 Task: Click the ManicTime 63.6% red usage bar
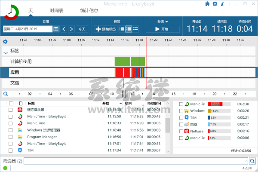click(x=215, y=104)
